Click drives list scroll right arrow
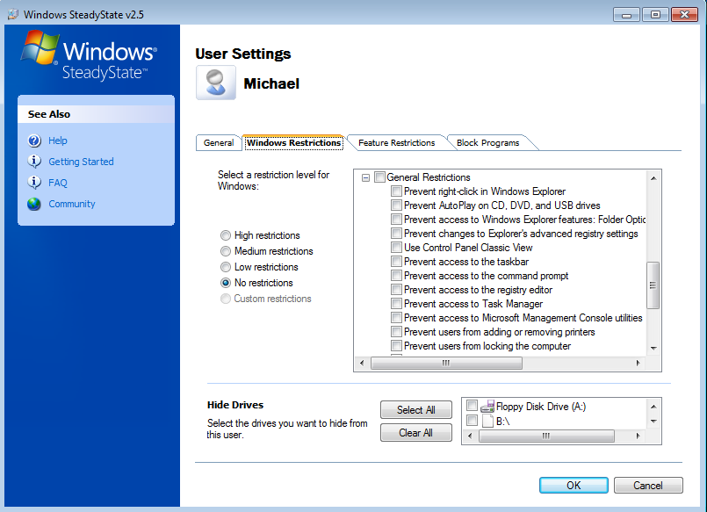This screenshot has width=707, height=512. click(x=638, y=436)
